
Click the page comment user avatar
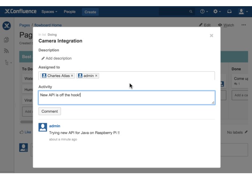point(24,147)
